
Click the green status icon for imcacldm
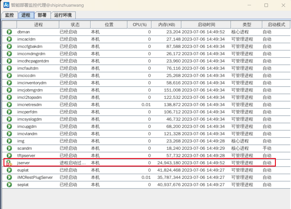coord(9,39)
